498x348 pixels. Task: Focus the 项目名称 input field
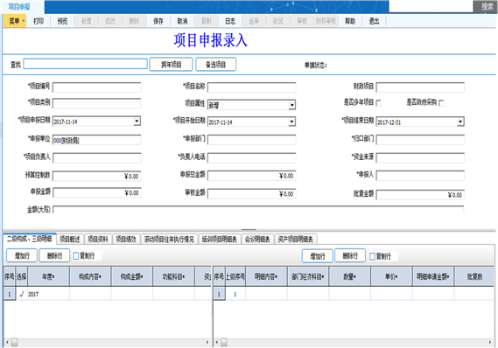[251, 87]
